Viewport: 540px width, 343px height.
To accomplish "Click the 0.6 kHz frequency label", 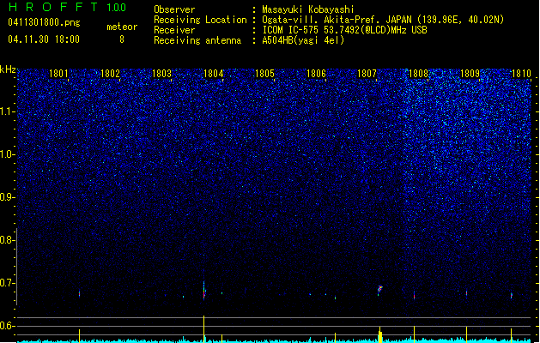I will point(7,326).
